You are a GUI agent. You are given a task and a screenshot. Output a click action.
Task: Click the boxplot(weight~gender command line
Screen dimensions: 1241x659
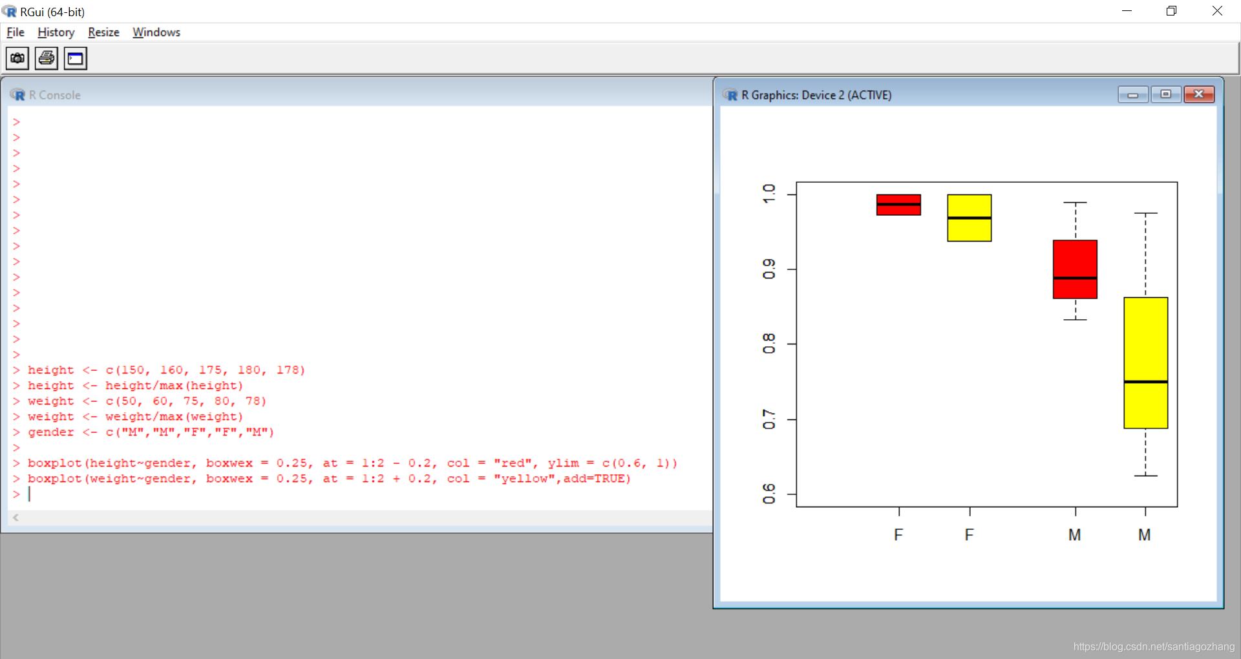[x=329, y=479]
